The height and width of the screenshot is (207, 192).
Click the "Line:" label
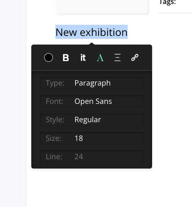point(54,157)
